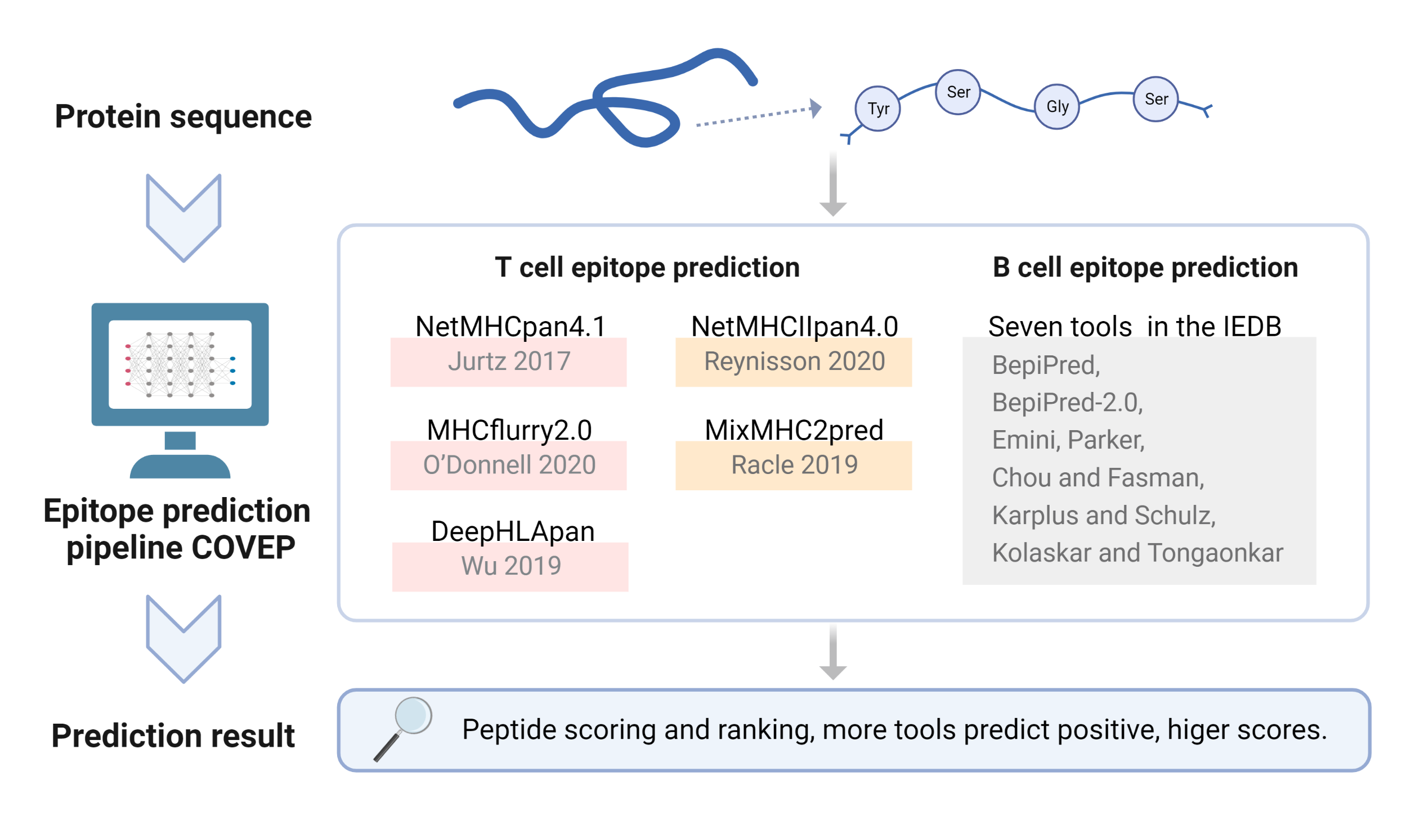Click the orange Reynisson 2020 box
Viewport: 1420px width, 817px height.
793,362
